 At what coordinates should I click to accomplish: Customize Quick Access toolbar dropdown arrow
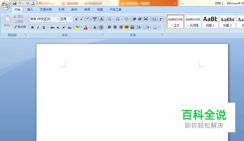(x=40, y=3)
